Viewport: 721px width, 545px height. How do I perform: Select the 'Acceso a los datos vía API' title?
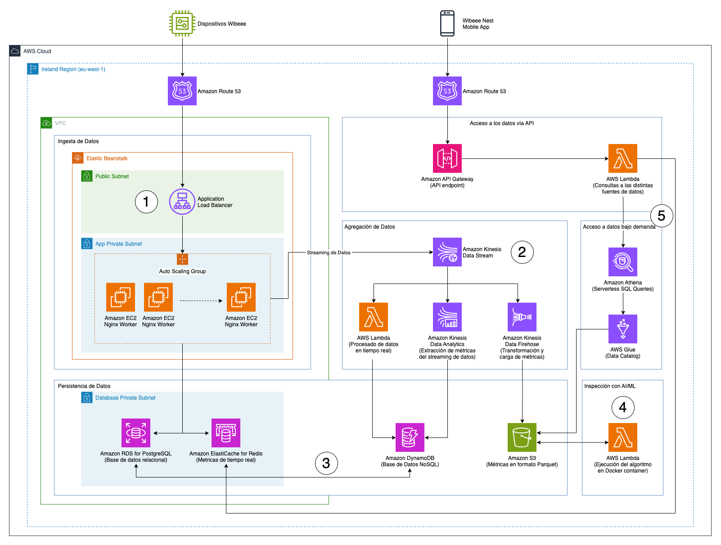point(502,123)
